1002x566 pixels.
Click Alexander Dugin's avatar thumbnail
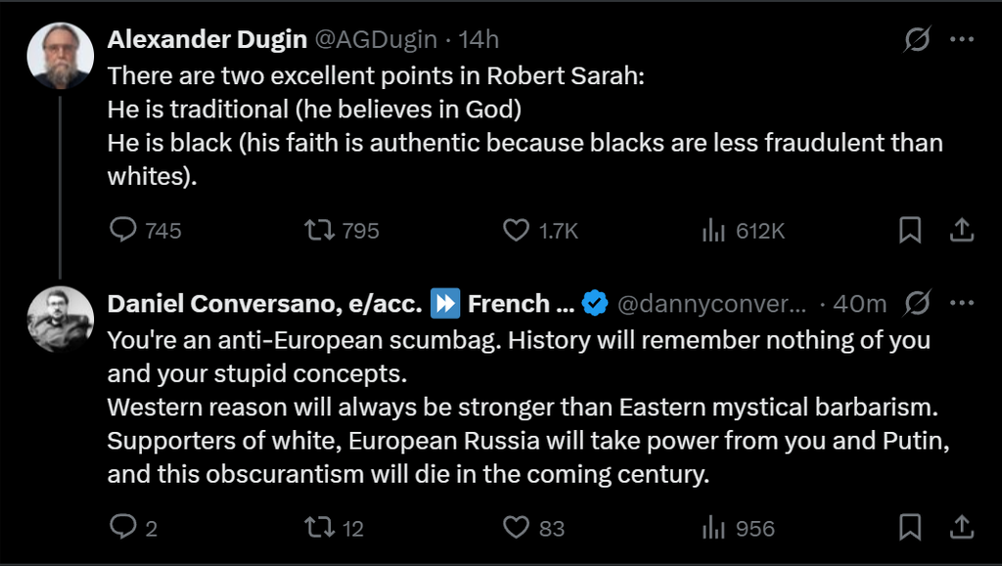(x=60, y=55)
